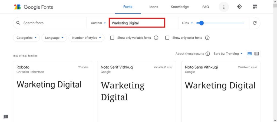Switch to grid view
277x122 pixels.
point(250,54)
